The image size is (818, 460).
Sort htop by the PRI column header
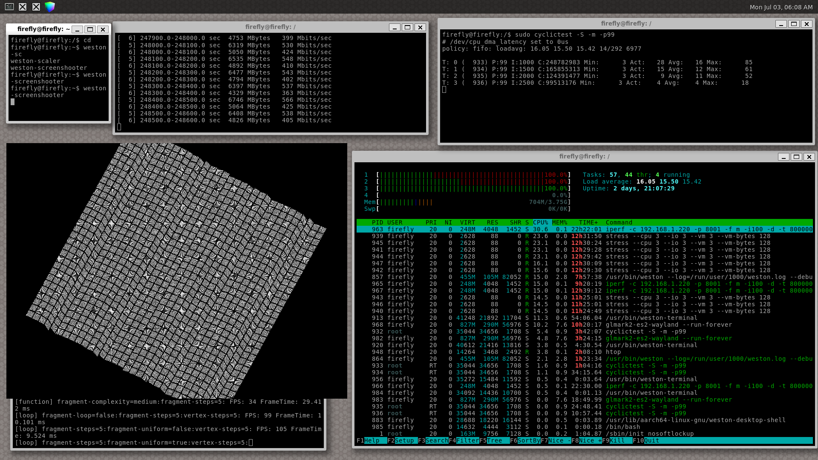click(431, 222)
